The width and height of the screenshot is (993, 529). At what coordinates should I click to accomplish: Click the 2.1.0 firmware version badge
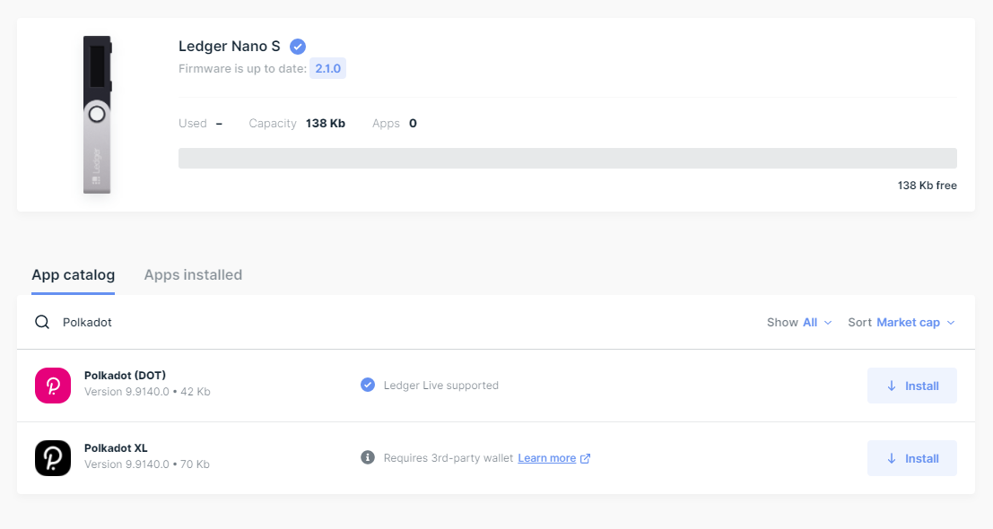point(327,67)
